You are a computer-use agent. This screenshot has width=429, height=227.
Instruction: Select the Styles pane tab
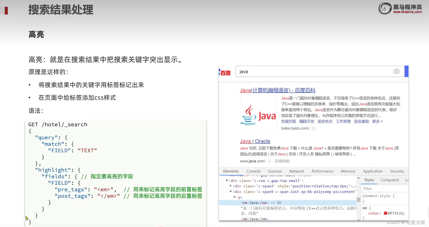coord(369,180)
